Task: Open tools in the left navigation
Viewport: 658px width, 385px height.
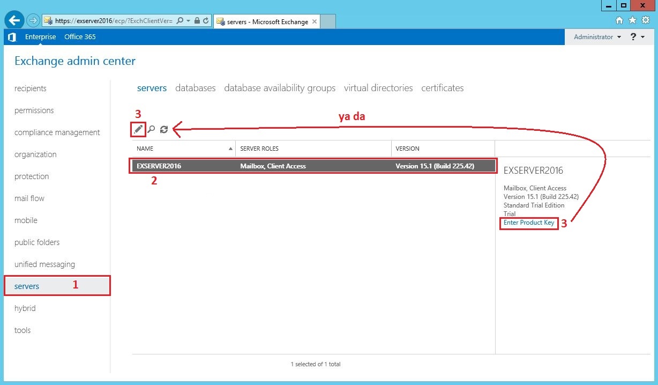Action: click(x=23, y=330)
